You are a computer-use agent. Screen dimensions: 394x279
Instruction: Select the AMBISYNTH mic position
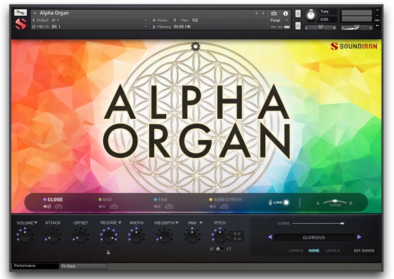pos(227,200)
